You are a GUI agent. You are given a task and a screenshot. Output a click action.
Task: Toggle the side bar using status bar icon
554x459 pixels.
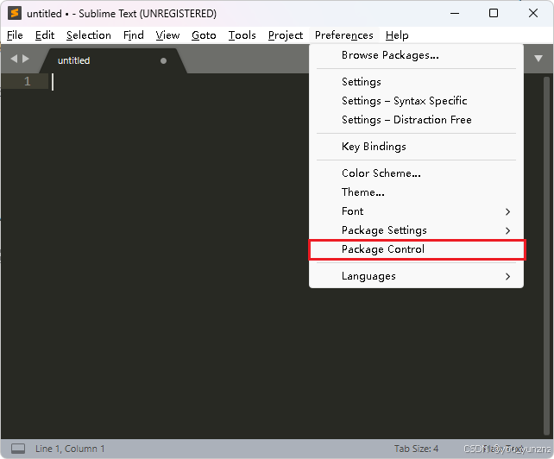[18, 449]
